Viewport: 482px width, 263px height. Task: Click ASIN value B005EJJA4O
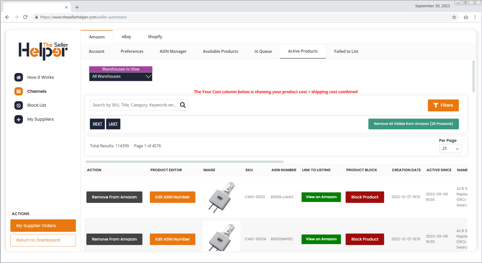[x=282, y=197]
